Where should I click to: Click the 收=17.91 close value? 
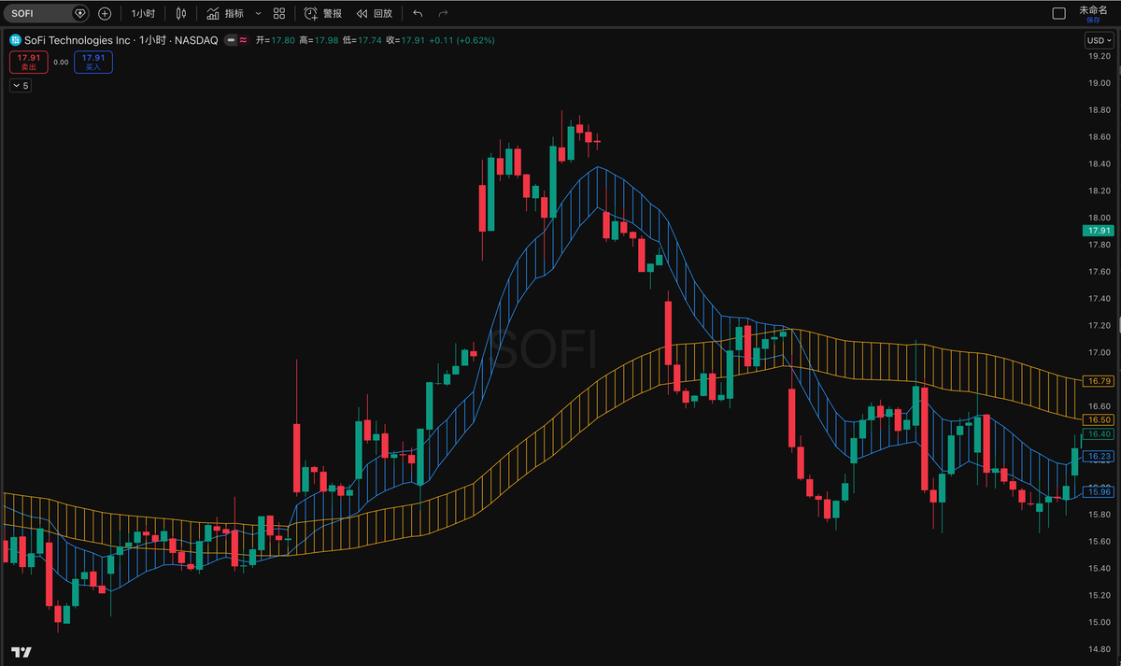[x=405, y=40]
